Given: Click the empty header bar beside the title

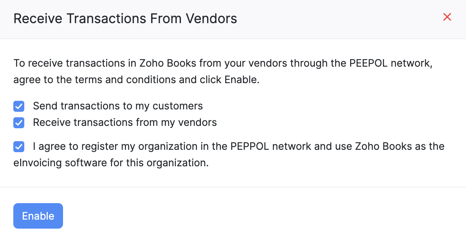Looking at the screenshot, I should (337, 18).
